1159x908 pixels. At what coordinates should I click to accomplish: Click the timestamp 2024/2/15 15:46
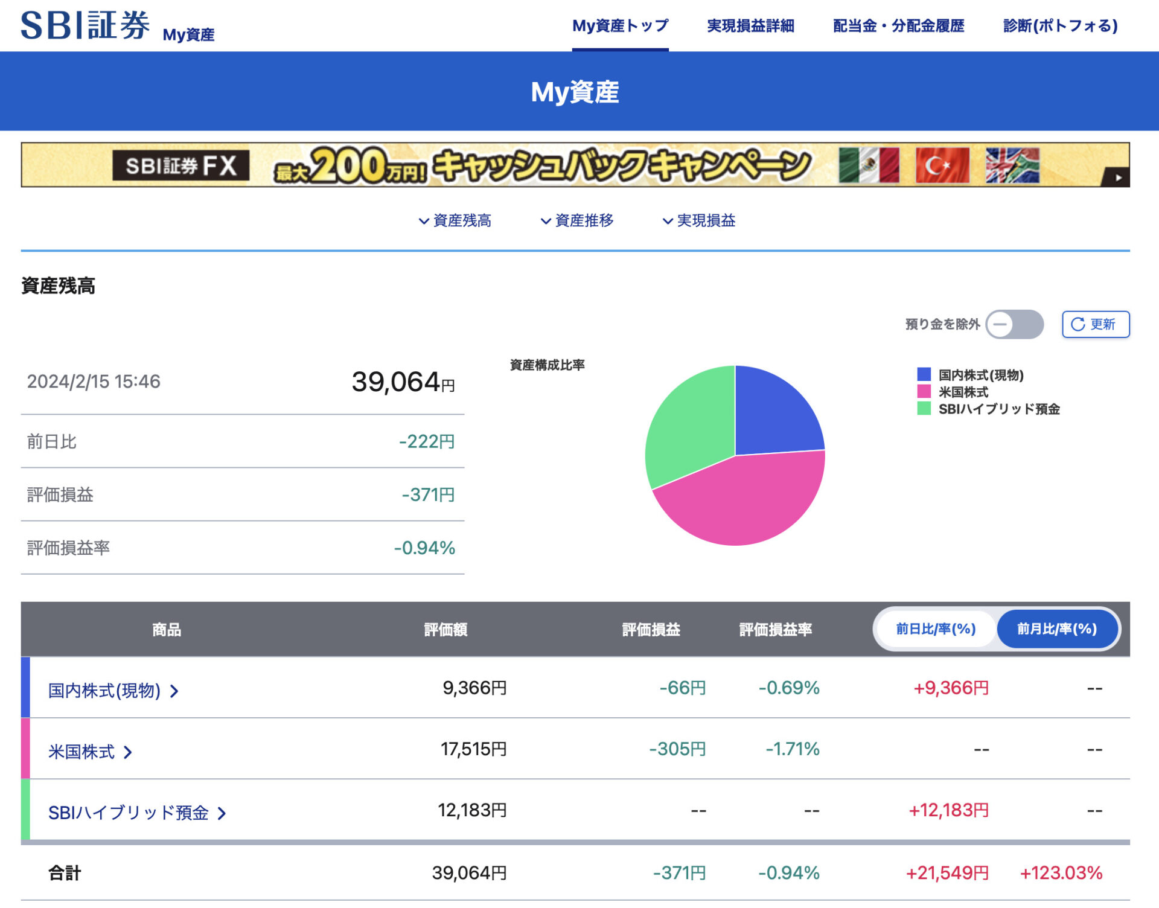(94, 382)
